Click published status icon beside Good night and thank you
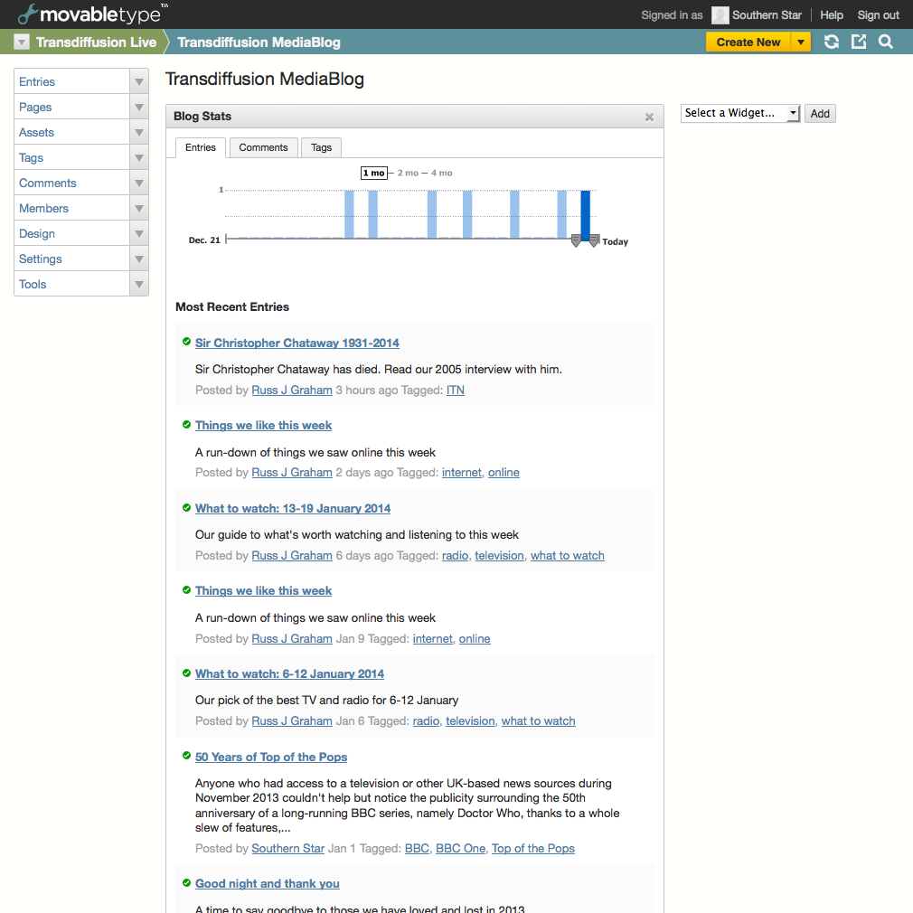This screenshot has width=913, height=913. (186, 883)
